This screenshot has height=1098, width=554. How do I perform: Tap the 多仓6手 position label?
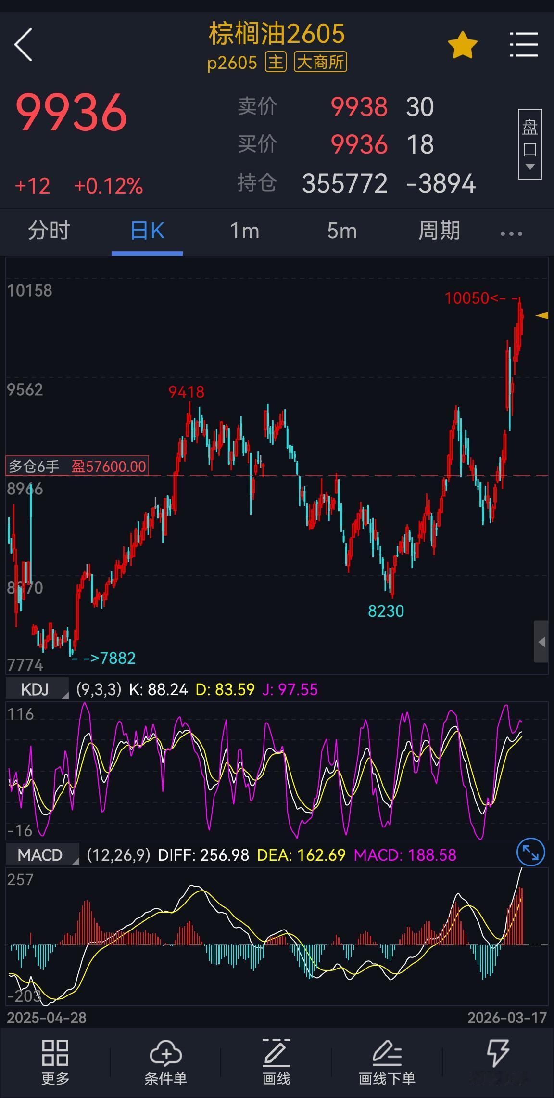[x=34, y=466]
